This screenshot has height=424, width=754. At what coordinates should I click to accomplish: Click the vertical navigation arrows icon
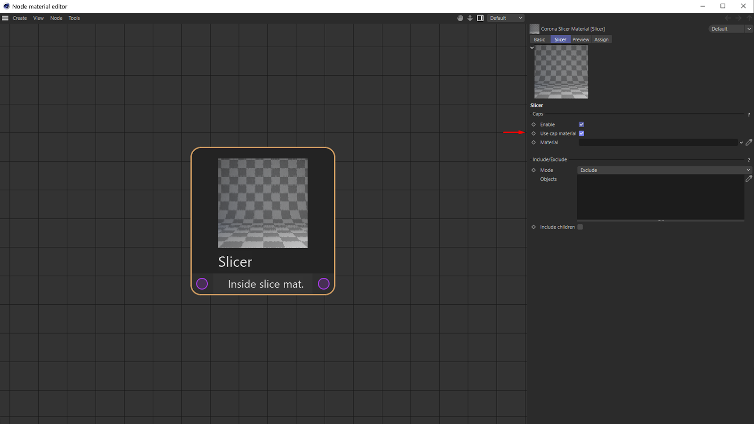pyautogui.click(x=470, y=18)
